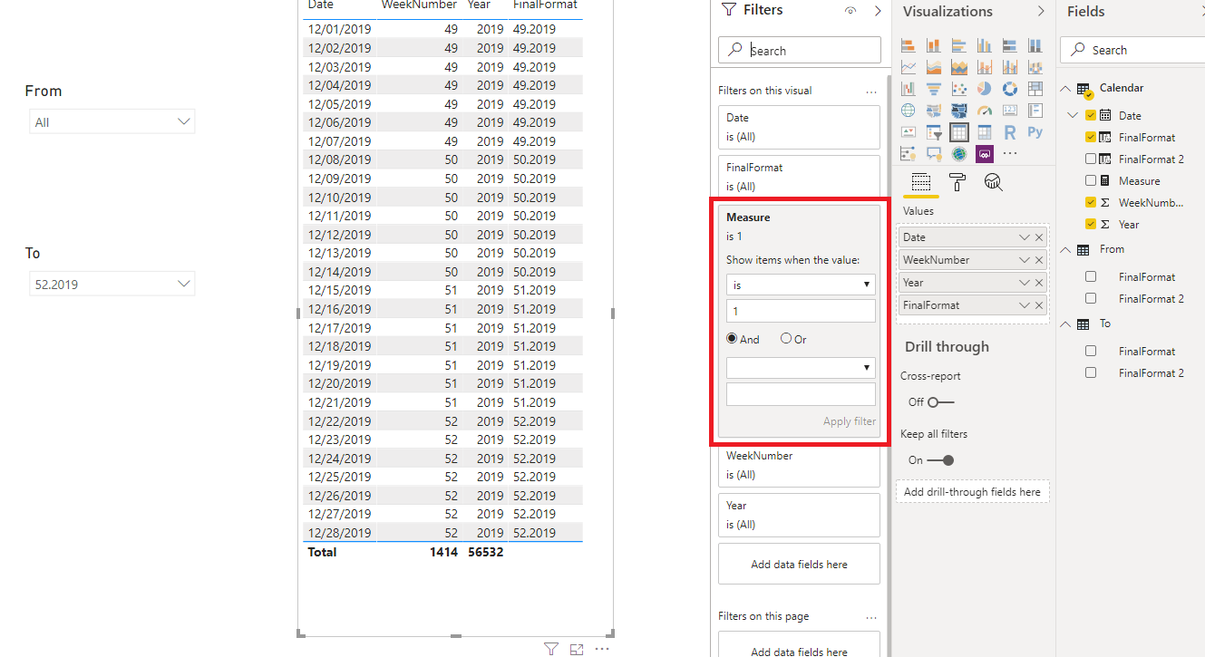
Task: Click Add drill-through fields here well
Action: coord(972,491)
